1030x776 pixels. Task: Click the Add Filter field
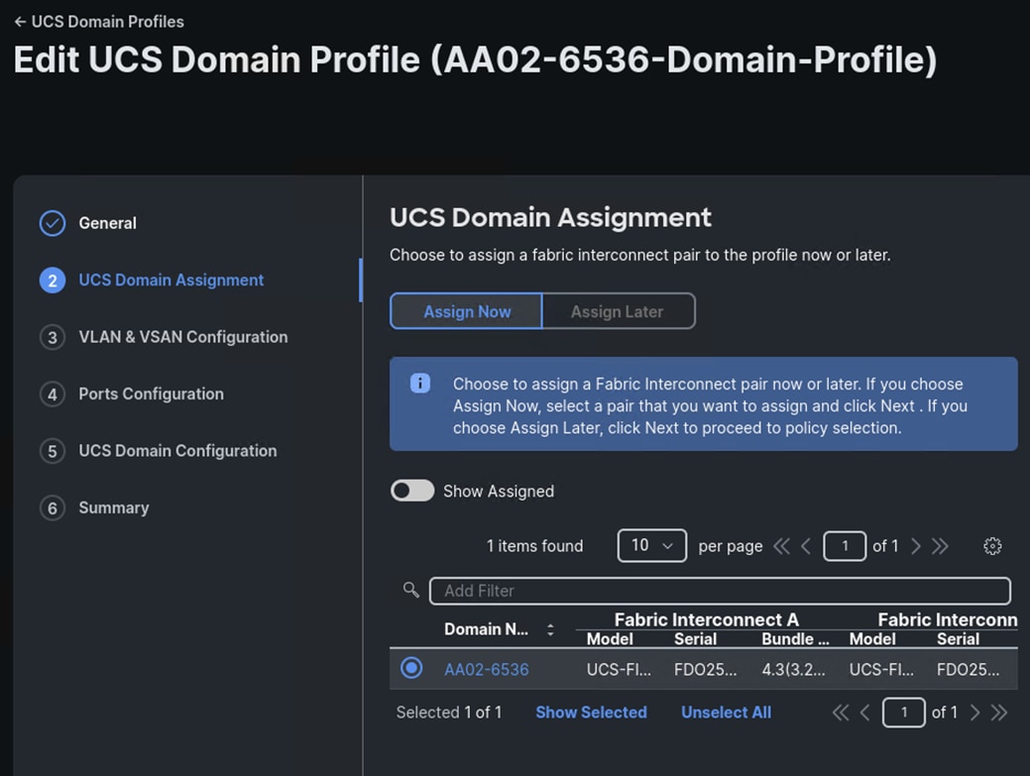pyautogui.click(x=720, y=591)
